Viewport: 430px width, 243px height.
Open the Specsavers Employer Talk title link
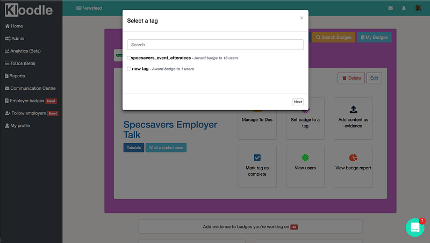tap(170, 130)
